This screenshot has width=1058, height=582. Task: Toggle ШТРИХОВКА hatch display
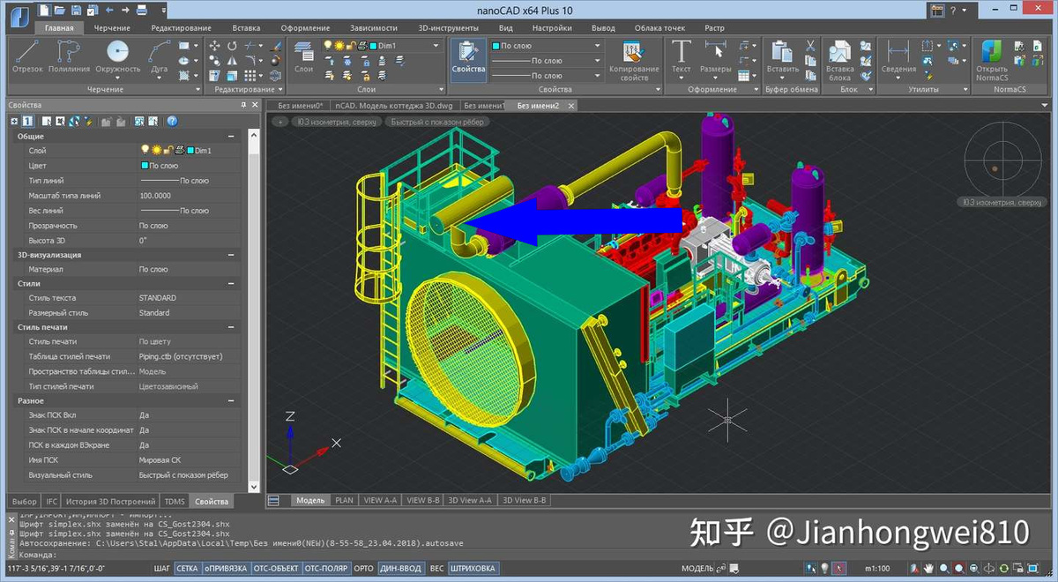pos(473,569)
